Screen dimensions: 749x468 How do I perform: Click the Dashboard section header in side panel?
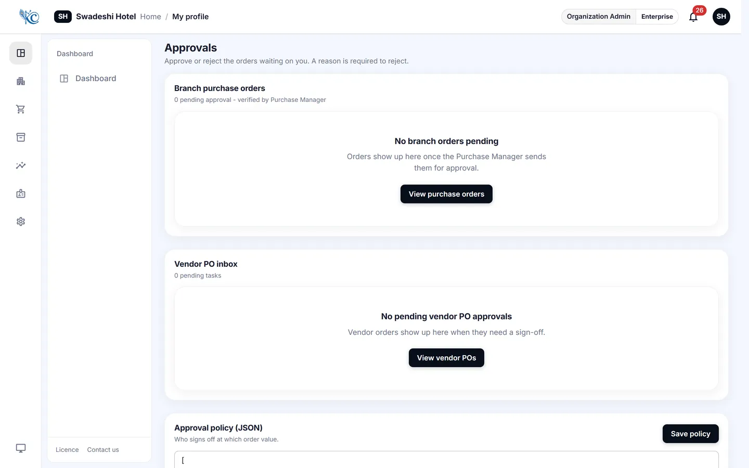75,54
